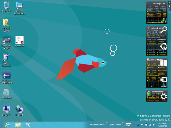This screenshot has width=171, height=128.
Task: Open the Settings charm gear
Action: click(164, 96)
